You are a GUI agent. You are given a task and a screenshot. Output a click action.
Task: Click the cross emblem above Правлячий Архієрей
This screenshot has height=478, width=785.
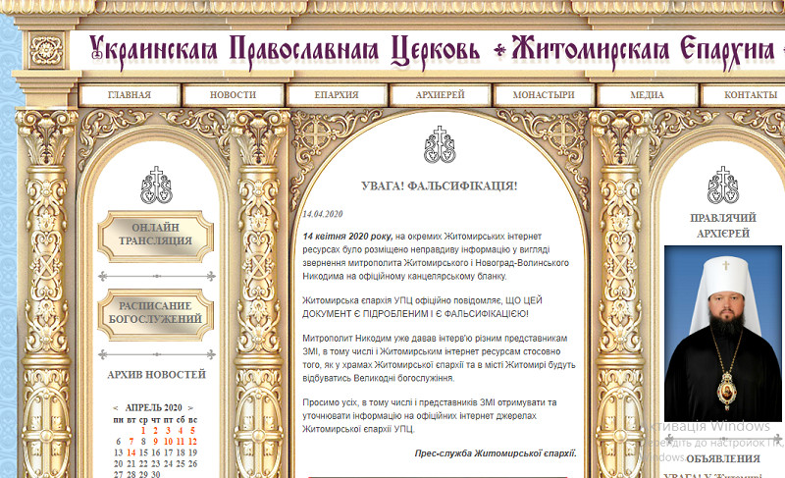tap(722, 185)
